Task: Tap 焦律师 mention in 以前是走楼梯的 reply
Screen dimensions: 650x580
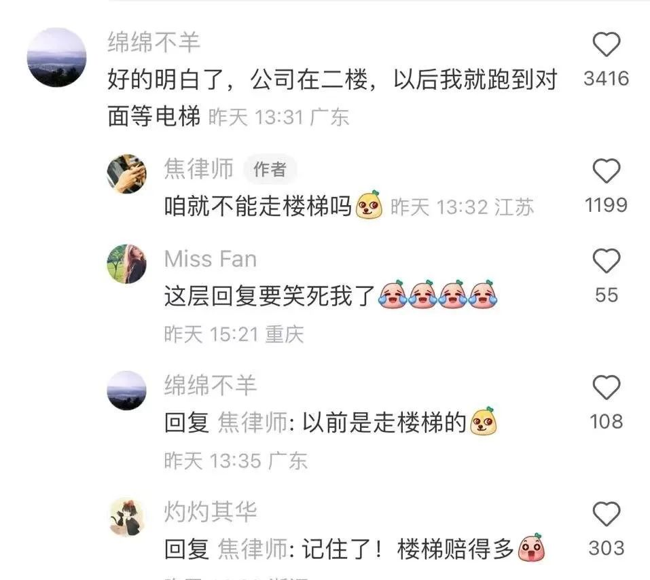Action: [253, 422]
